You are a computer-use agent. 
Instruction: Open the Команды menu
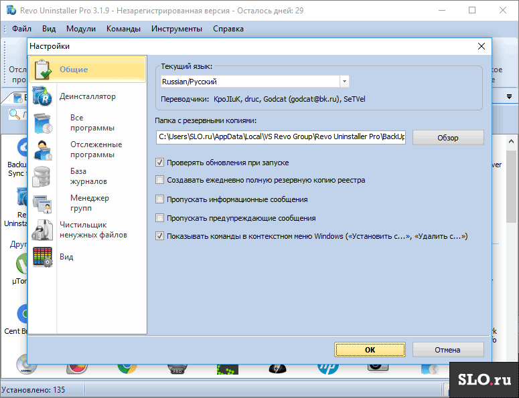coord(123,29)
